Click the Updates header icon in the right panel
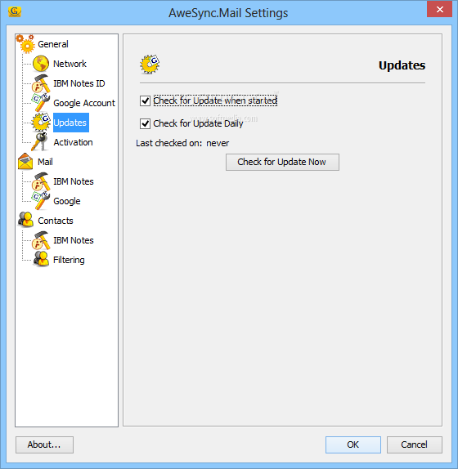 click(150, 65)
